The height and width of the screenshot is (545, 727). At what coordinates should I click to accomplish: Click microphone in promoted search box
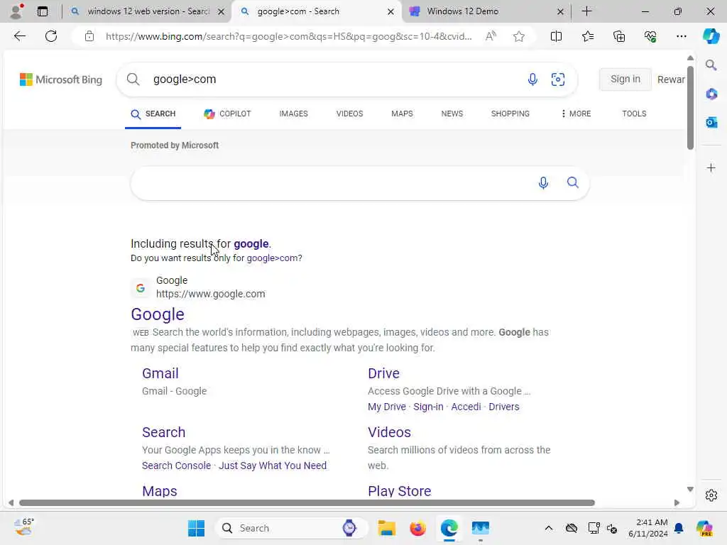[543, 182]
